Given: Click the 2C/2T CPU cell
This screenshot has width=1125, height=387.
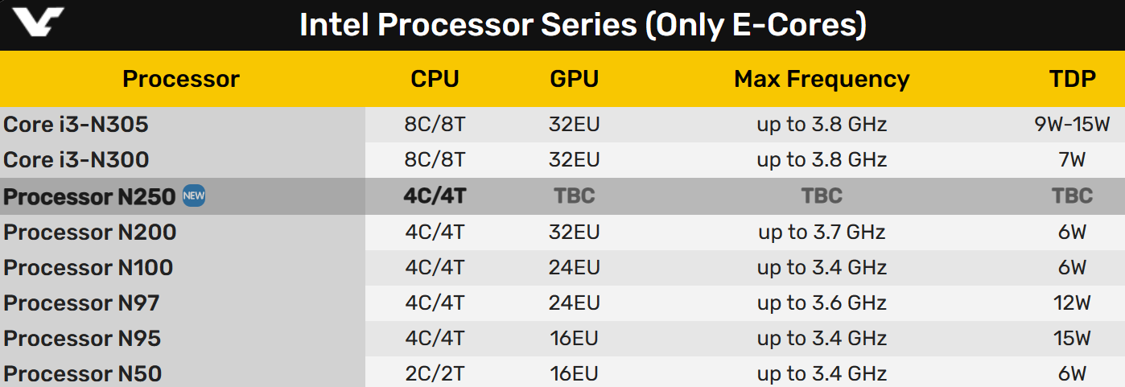Looking at the screenshot, I should [435, 374].
